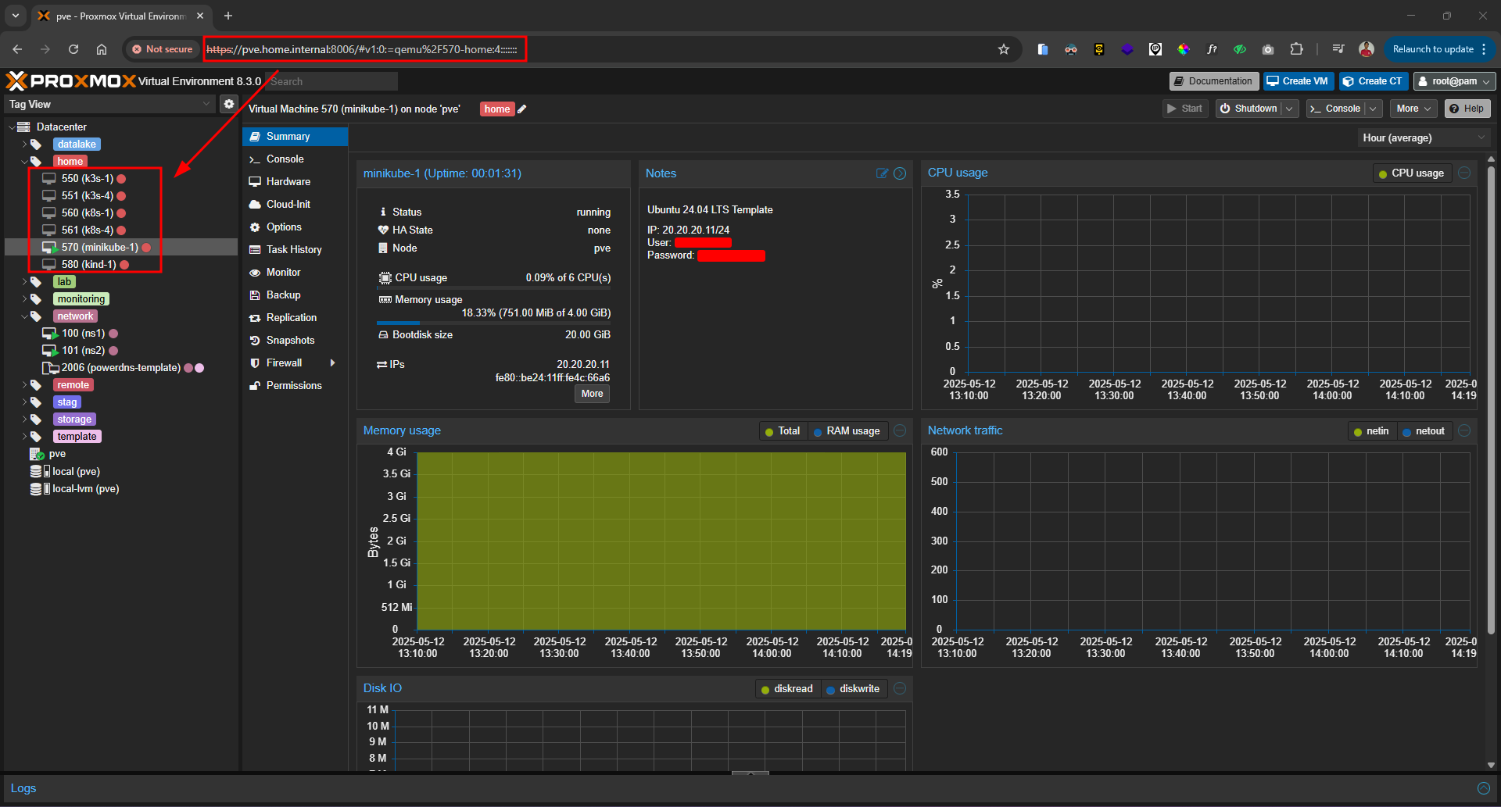Expand the Logs panel icon at bottom right

[1483, 788]
